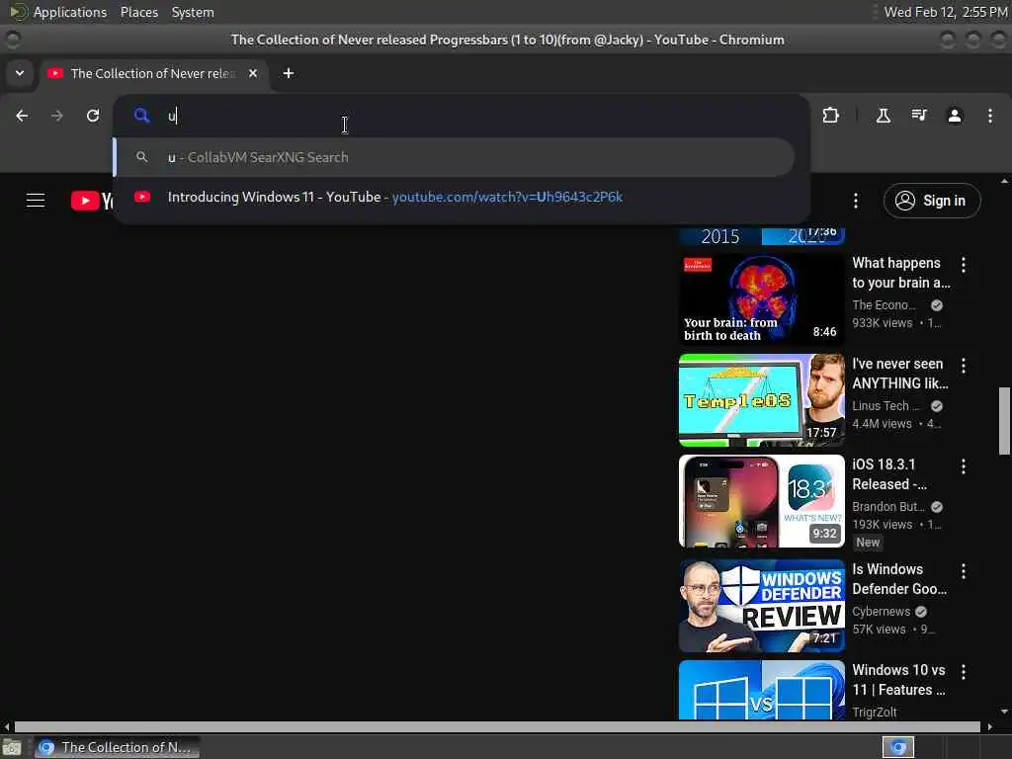The height and width of the screenshot is (759, 1012).
Task: Open the Places menu
Action: (x=138, y=12)
